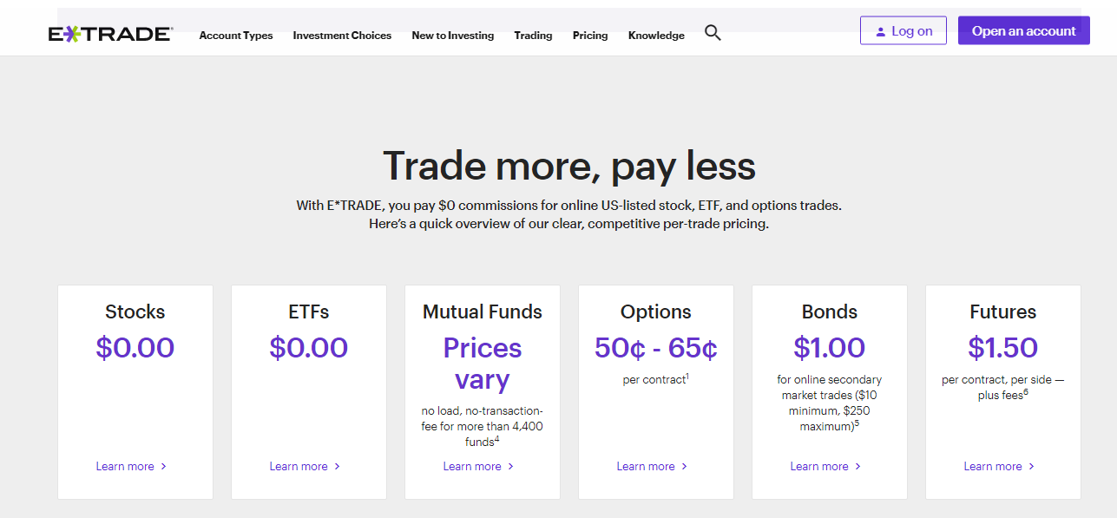Click the 50¢ - 65¢ Options price
The image size is (1117, 518).
(656, 348)
